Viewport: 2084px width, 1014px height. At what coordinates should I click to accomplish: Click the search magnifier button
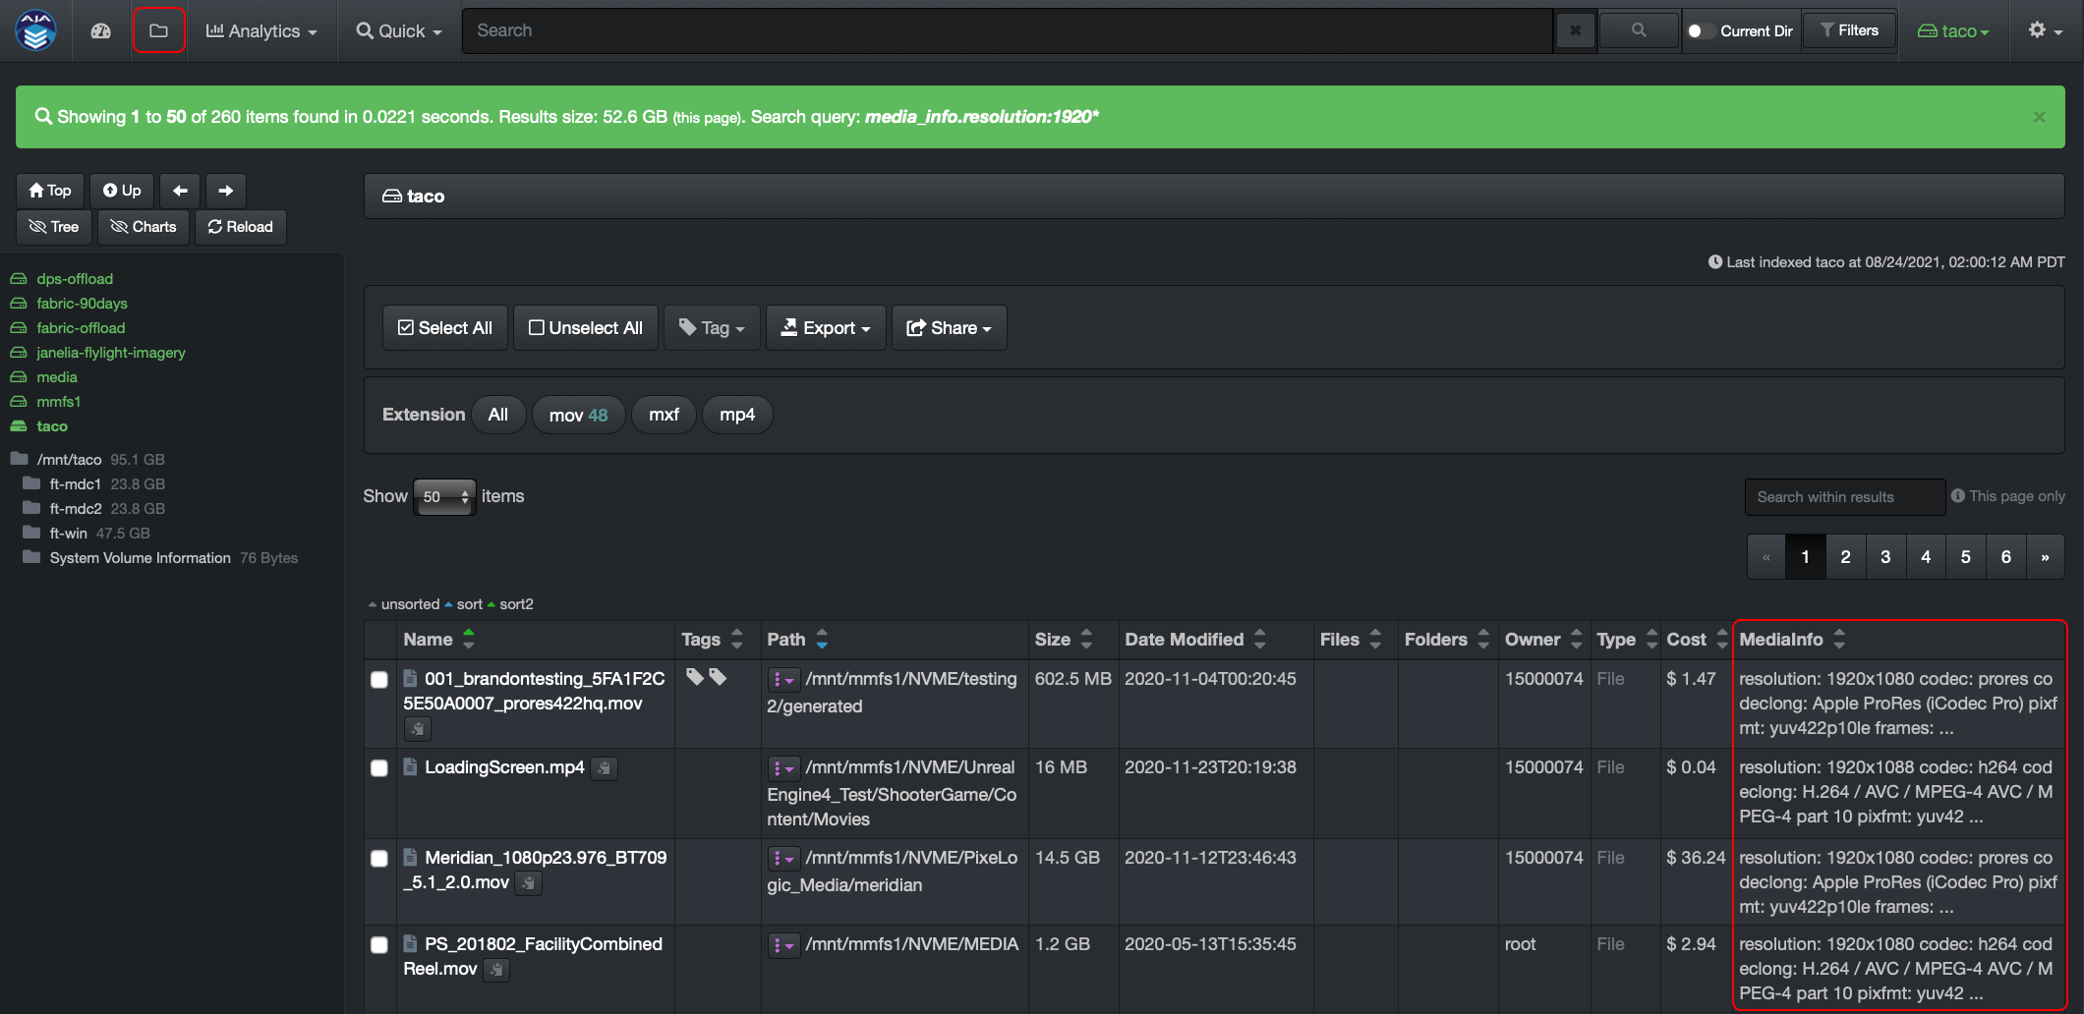click(1638, 30)
